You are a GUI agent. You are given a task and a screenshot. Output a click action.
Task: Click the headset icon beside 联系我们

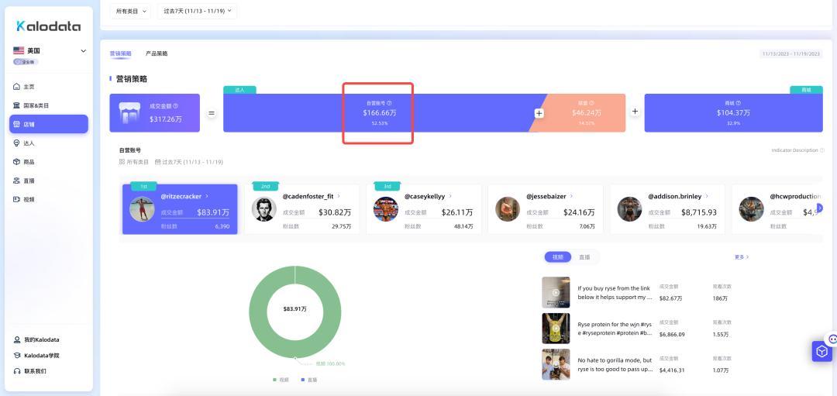(x=16, y=371)
